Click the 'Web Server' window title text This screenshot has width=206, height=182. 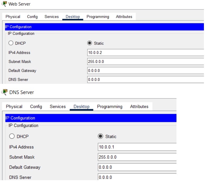point(19,4)
